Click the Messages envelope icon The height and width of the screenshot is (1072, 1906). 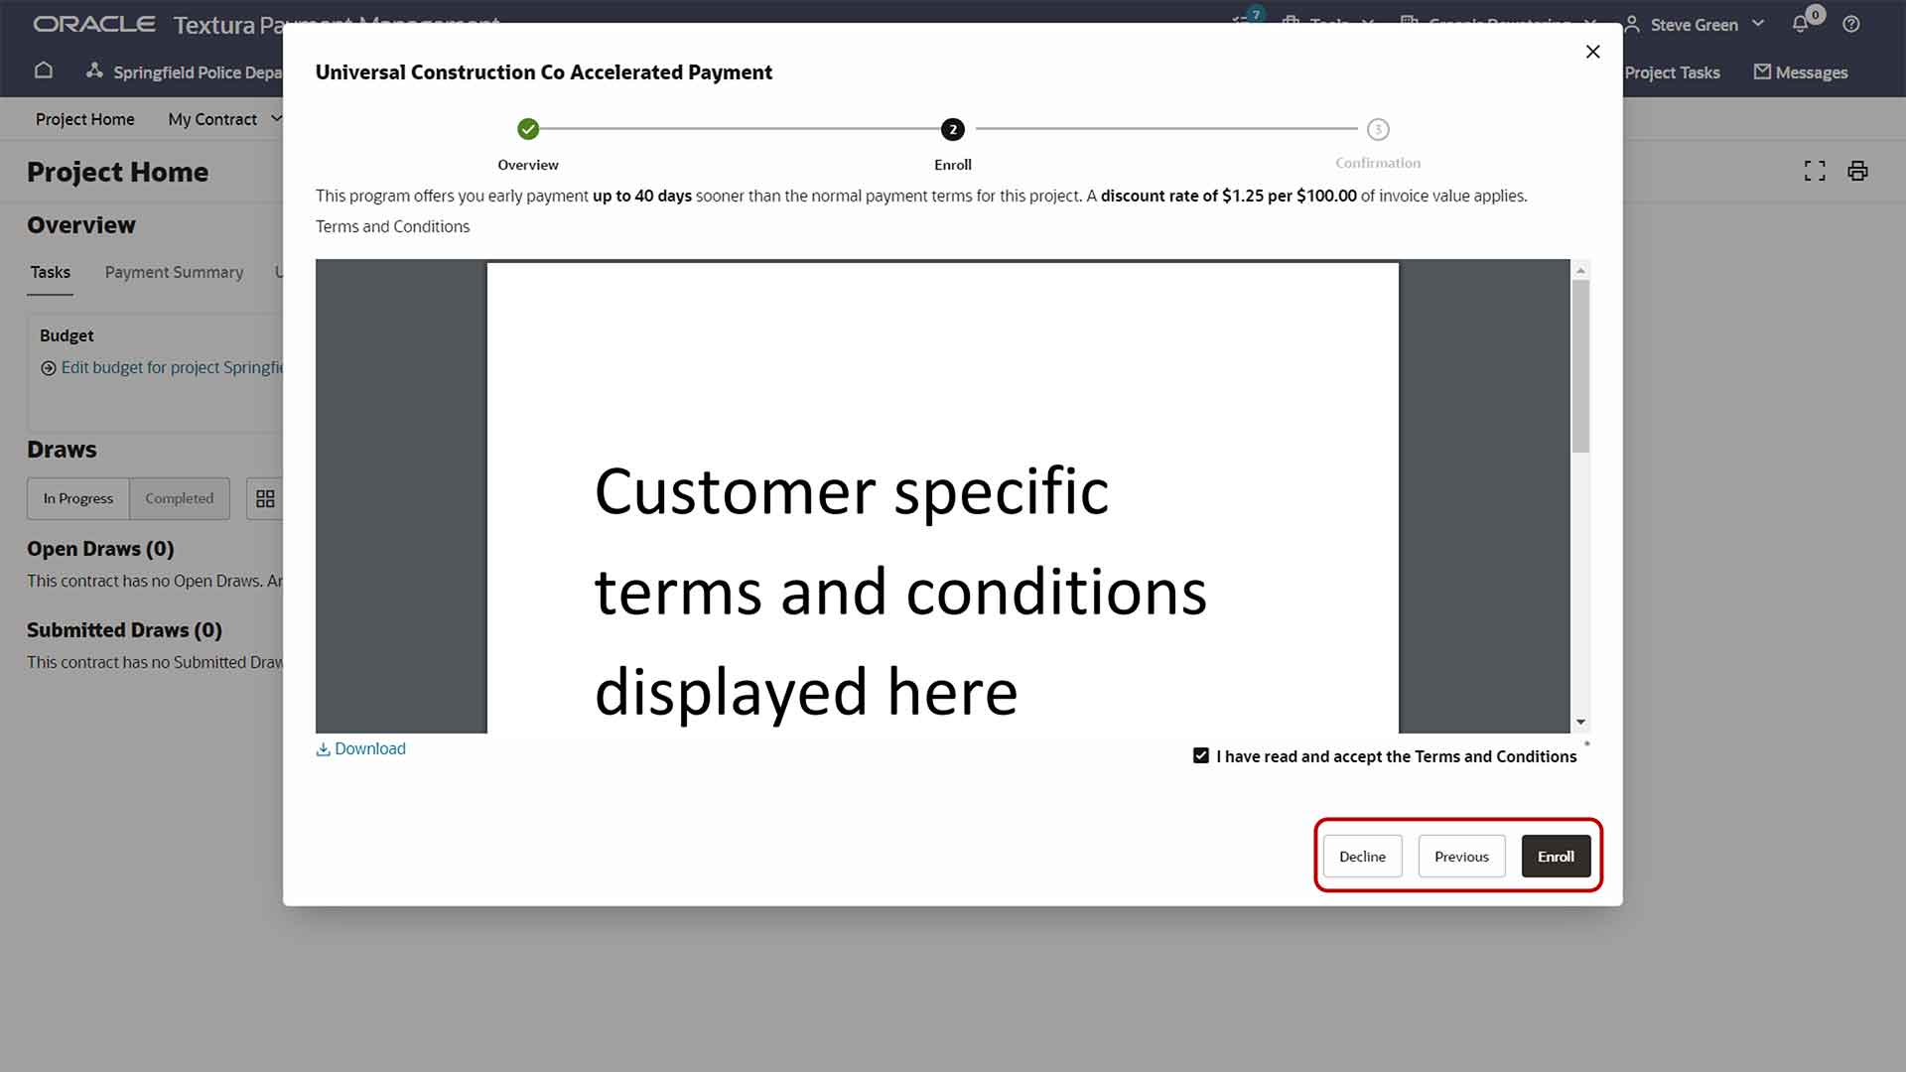coord(1763,72)
